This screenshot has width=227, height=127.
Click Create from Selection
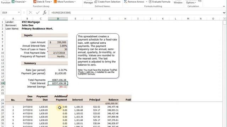coord(107,2)
